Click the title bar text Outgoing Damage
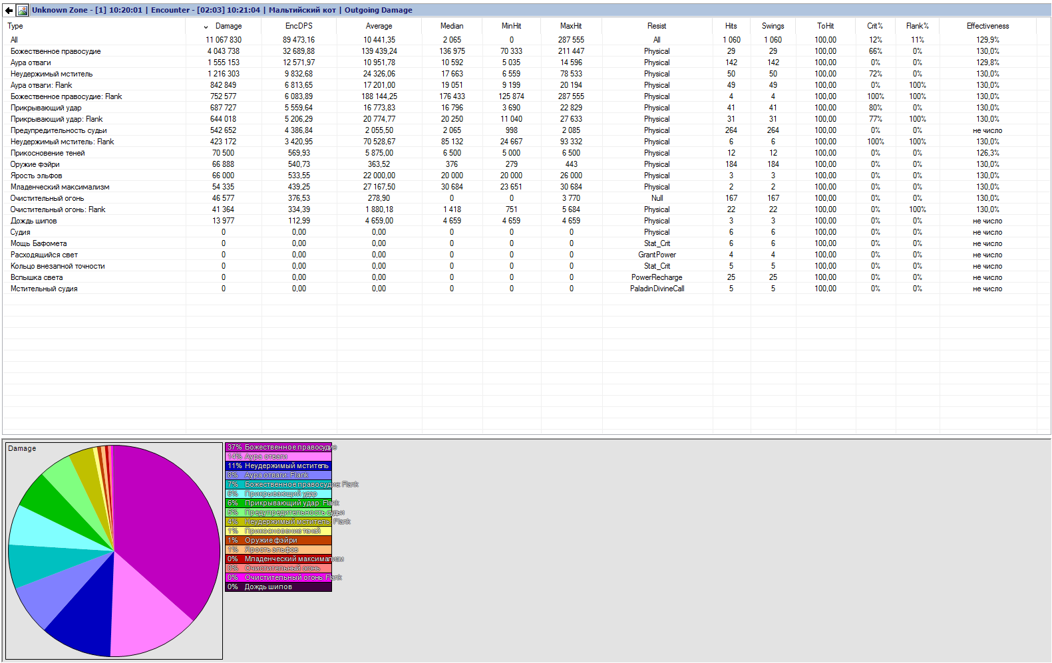 pos(378,10)
